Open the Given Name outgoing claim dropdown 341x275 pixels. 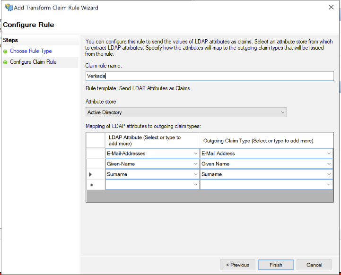[329, 164]
